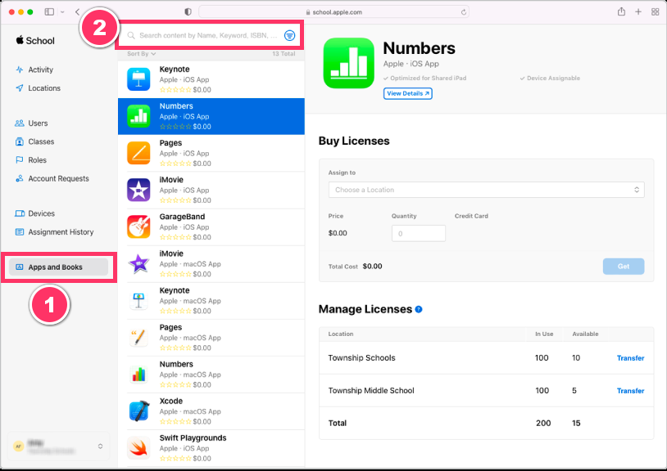Click the orange Pages iOS App icon

click(x=138, y=153)
